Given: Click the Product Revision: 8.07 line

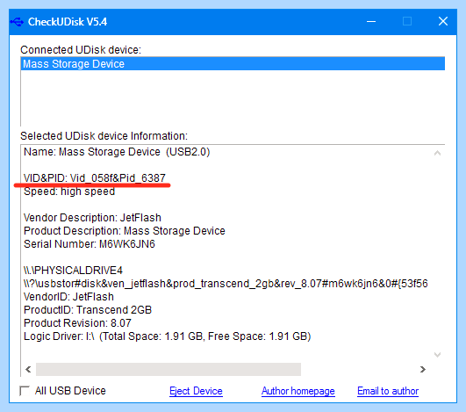Looking at the screenshot, I should pyautogui.click(x=77, y=322).
